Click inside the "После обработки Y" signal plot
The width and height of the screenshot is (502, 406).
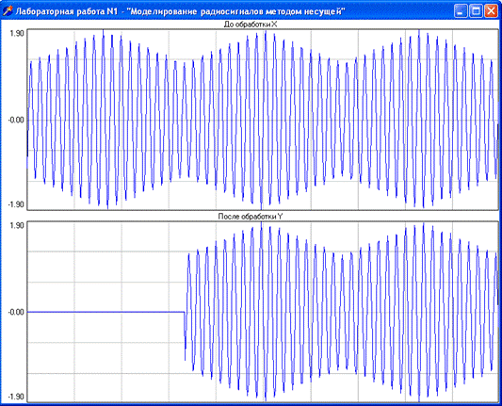263,311
